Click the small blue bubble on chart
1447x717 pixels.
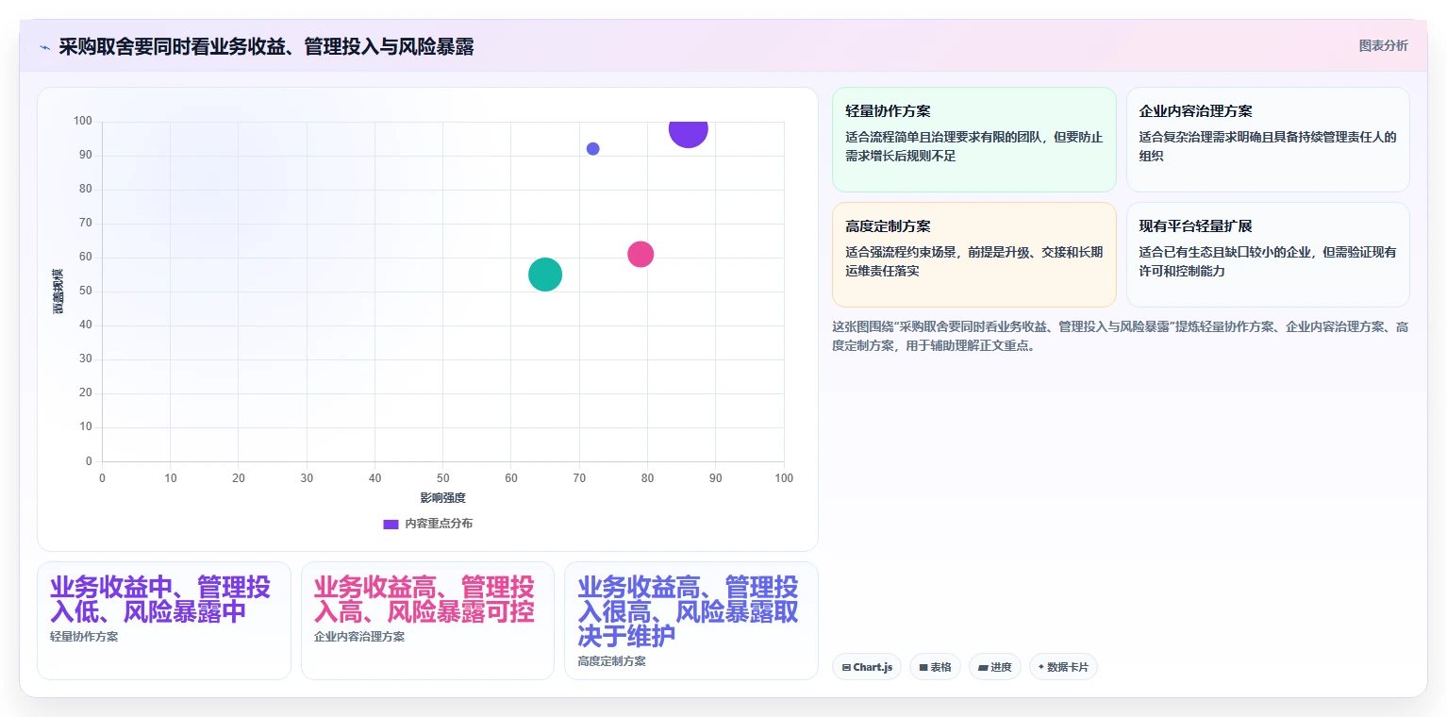[592, 149]
